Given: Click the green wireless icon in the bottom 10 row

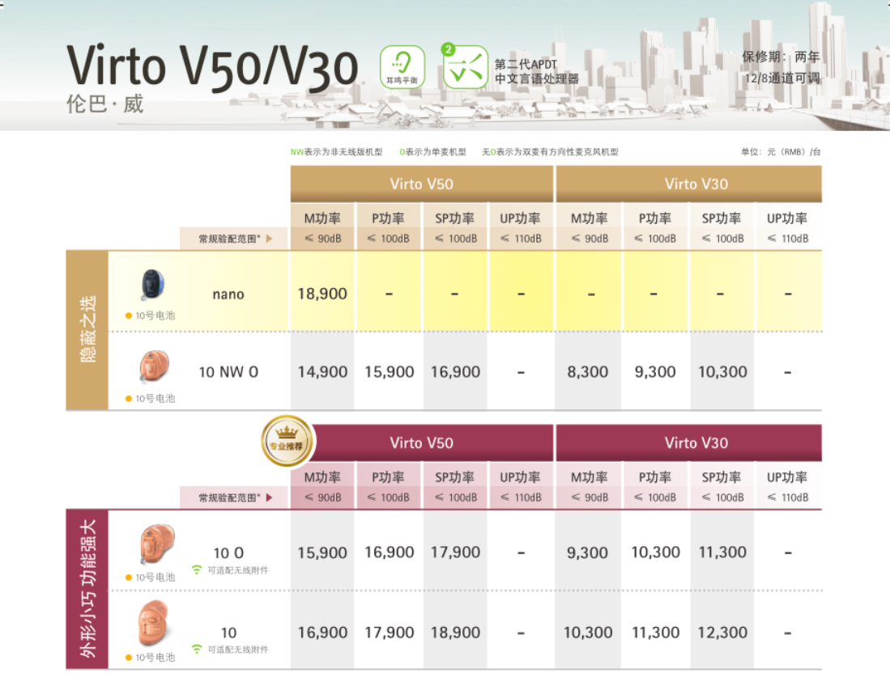Looking at the screenshot, I should (197, 649).
